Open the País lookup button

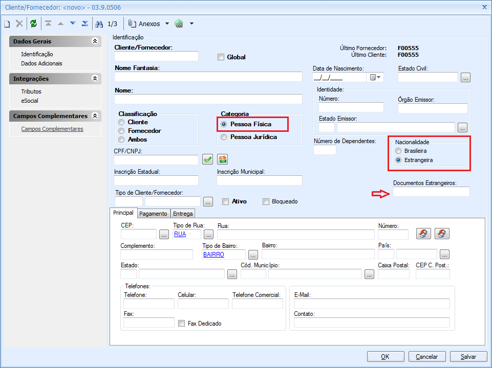(444, 255)
